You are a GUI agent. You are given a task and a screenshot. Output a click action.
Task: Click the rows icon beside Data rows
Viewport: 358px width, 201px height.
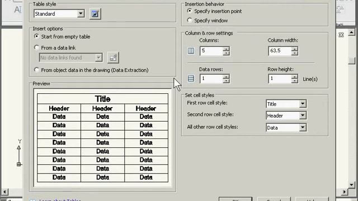[191, 79]
